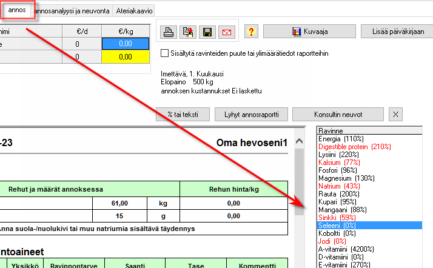
Task: Click the yellow €/kg price cell
Action: tap(125, 57)
